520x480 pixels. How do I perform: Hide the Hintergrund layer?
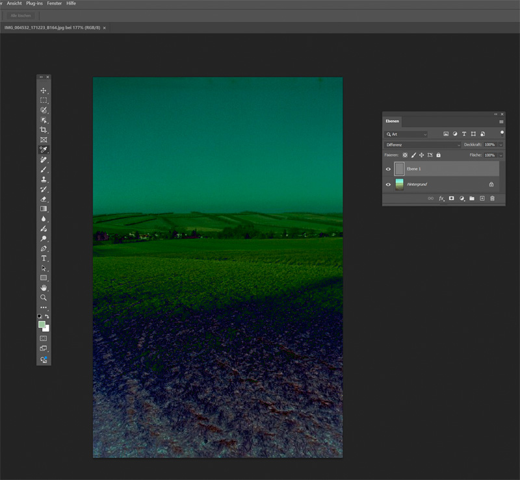tap(388, 184)
